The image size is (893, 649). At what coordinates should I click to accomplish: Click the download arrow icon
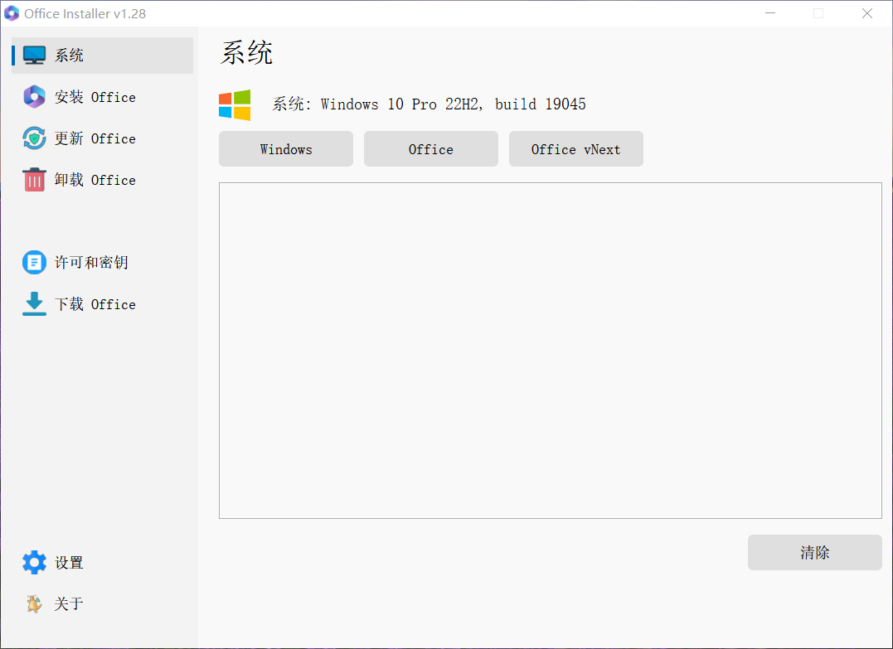34,304
